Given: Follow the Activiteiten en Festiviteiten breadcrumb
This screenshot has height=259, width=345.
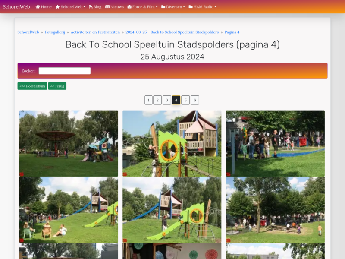Looking at the screenshot, I should point(95,32).
